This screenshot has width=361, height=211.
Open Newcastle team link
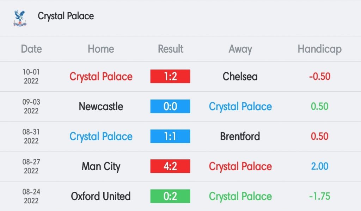(101, 106)
